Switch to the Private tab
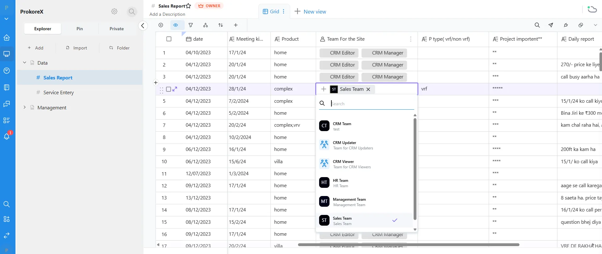This screenshot has height=254, width=602. coord(117,29)
